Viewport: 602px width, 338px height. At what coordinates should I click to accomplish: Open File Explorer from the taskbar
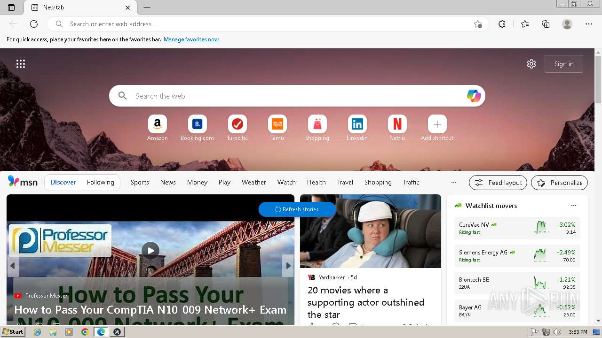pyautogui.click(x=53, y=332)
